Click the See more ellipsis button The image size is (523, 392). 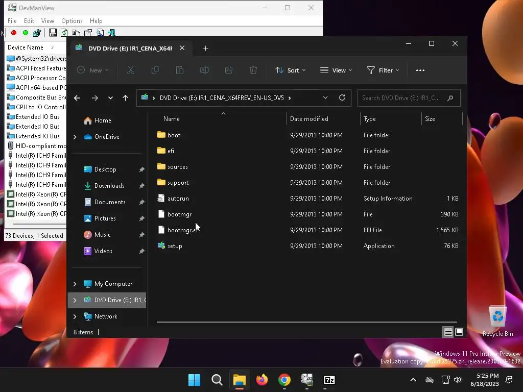[x=420, y=70]
